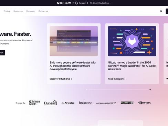Click 'Ship more secure software faster' heading

coord(73,66)
